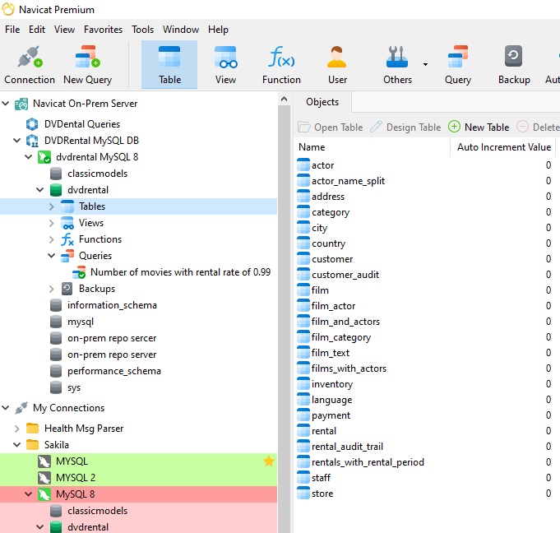Sort by Auto Increment Value column header

tap(503, 147)
